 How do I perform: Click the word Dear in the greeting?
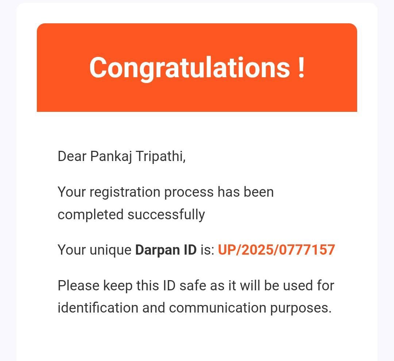72,157
